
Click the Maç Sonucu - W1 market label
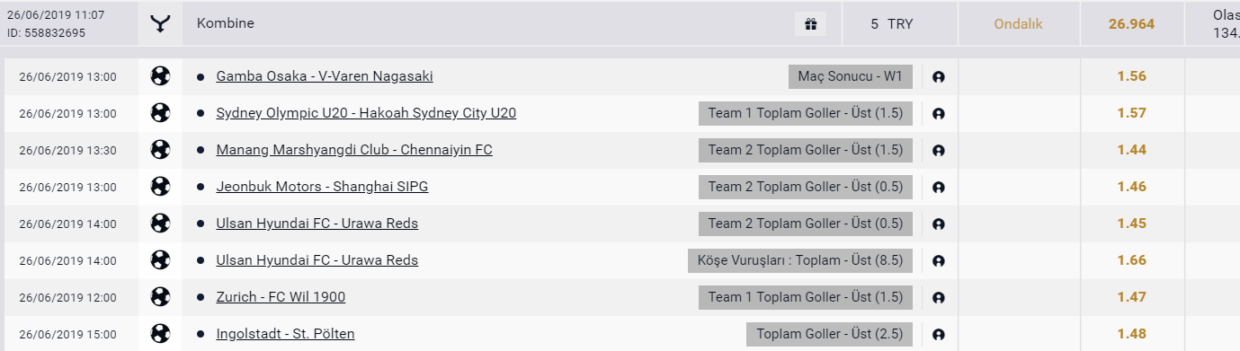coord(851,76)
